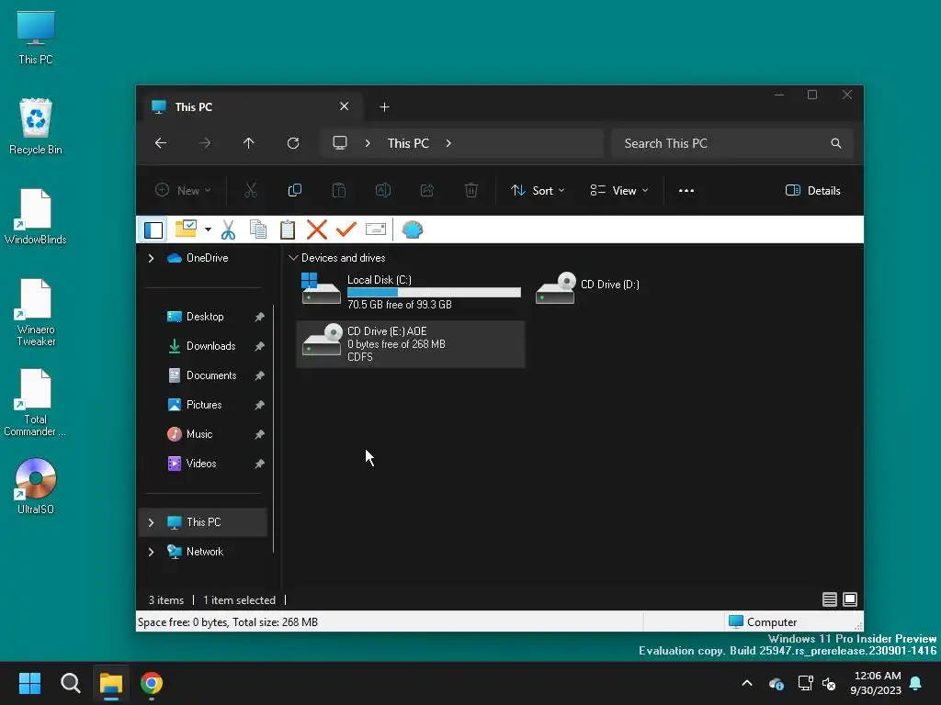Screen dimensions: 941x705
Task: Click the Cut scissors icon in classic toolbar
Action: [228, 229]
